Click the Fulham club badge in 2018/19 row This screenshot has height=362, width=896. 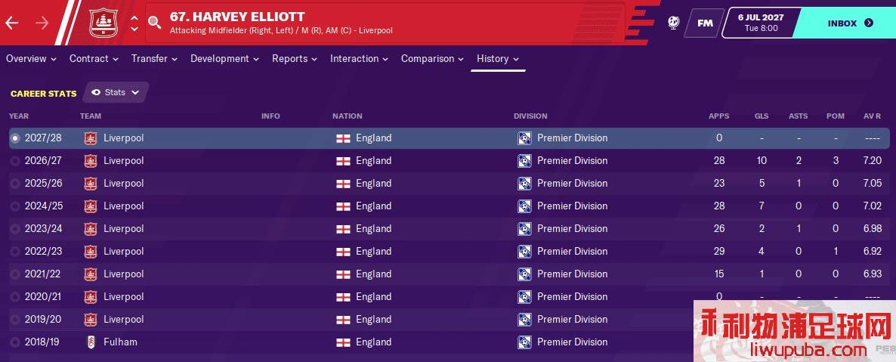point(91,342)
